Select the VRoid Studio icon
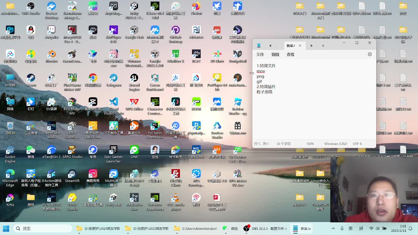The width and height of the screenshot is (418, 235). [x=72, y=202]
